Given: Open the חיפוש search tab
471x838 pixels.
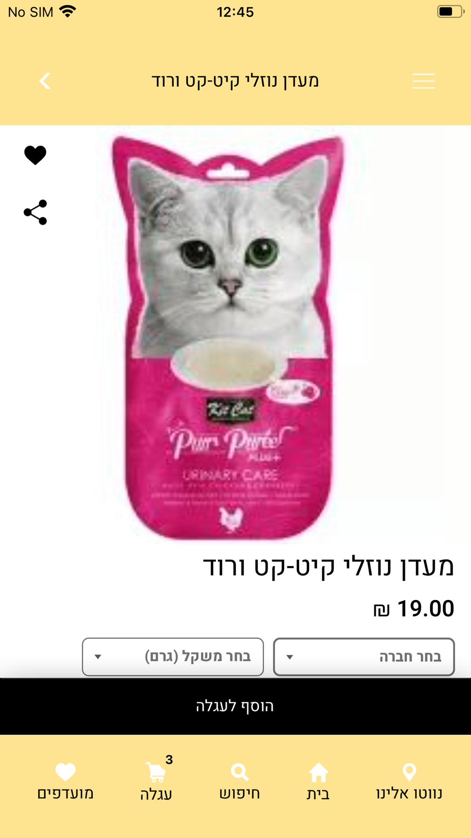Looking at the screenshot, I should click(x=240, y=782).
